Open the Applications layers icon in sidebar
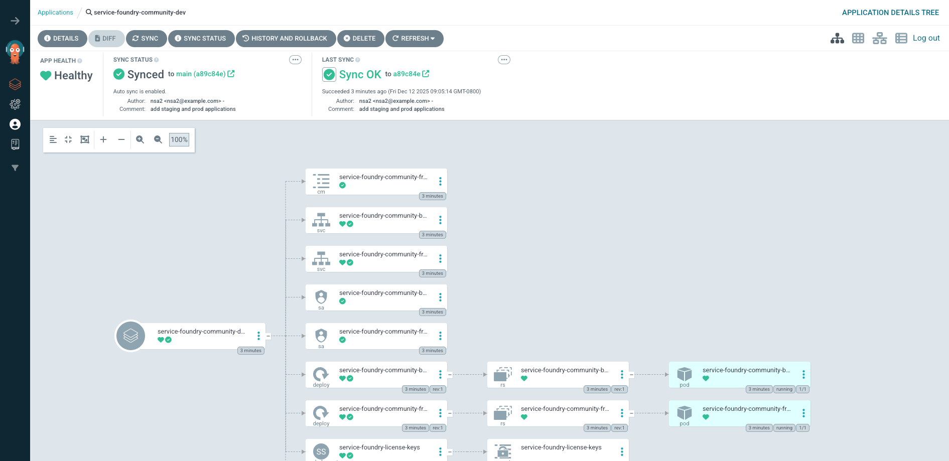 point(15,84)
